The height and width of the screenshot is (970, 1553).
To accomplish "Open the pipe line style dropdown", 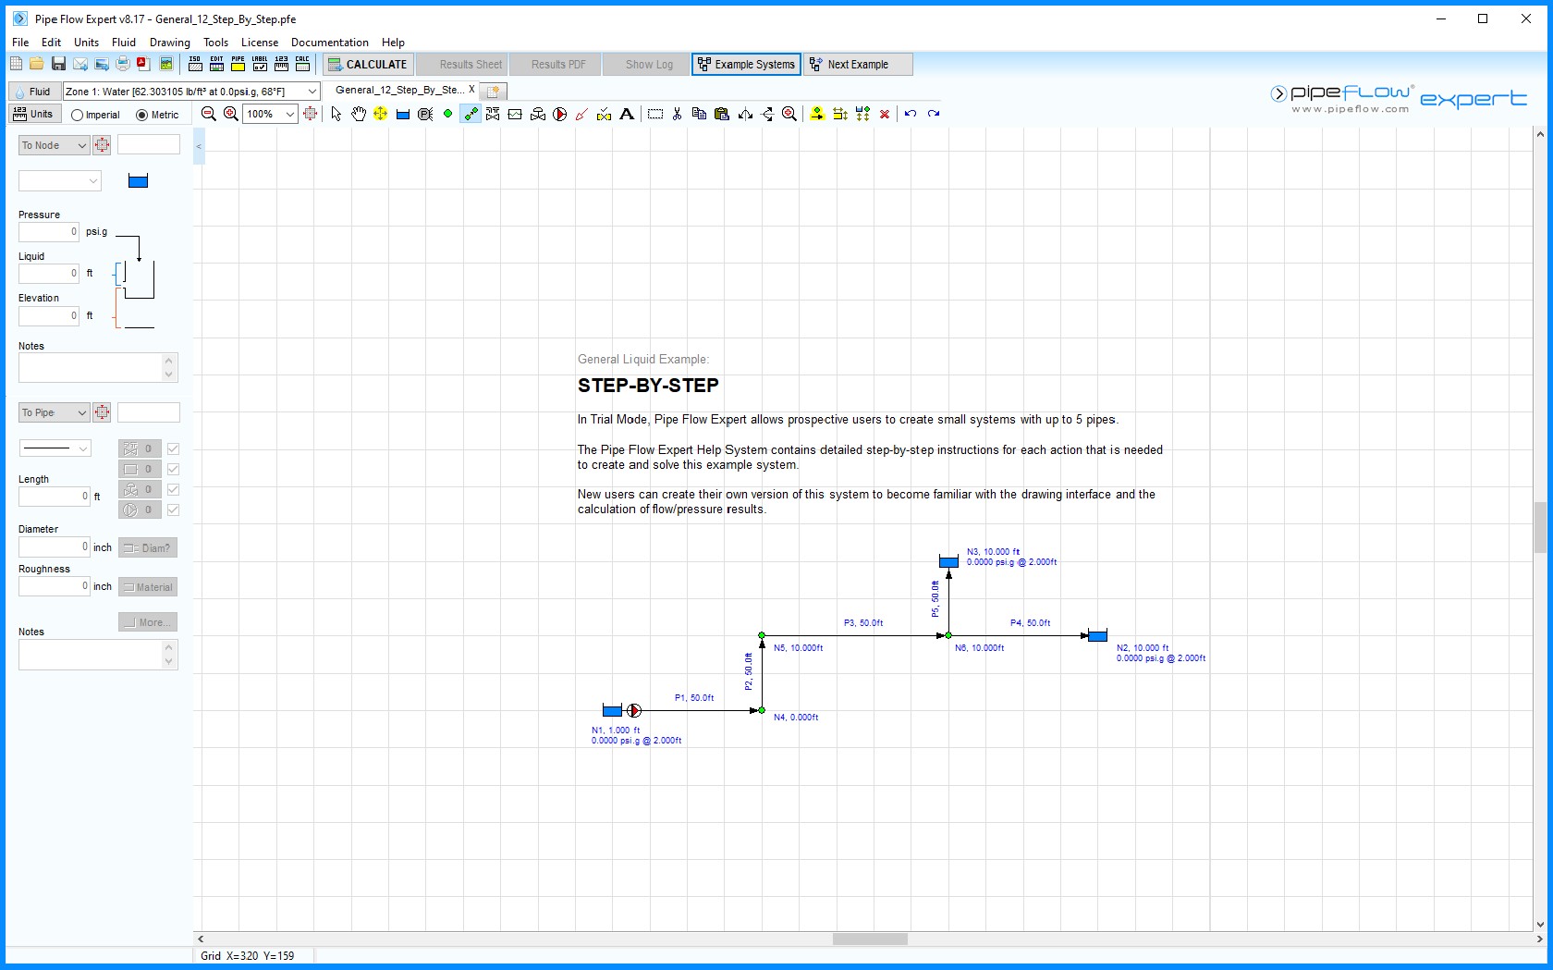I will pyautogui.click(x=55, y=448).
